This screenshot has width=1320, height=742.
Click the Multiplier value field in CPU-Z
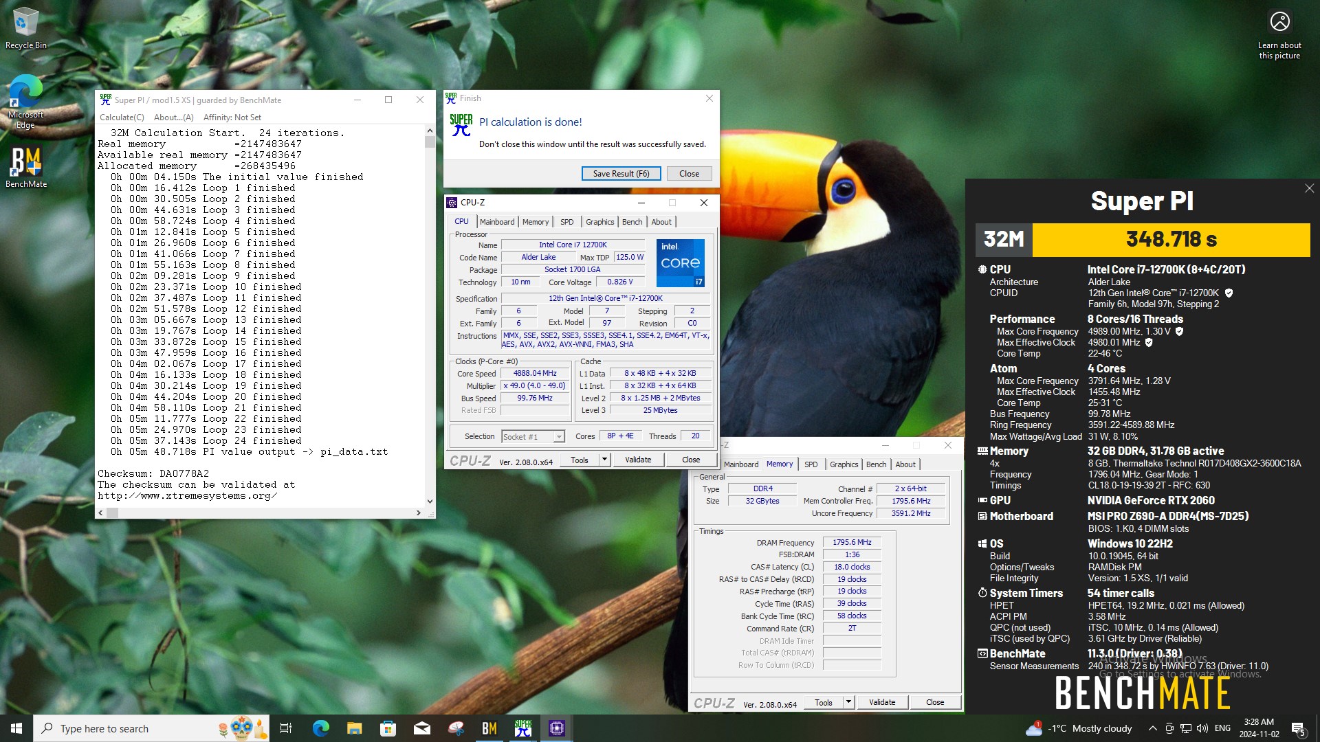coord(535,386)
